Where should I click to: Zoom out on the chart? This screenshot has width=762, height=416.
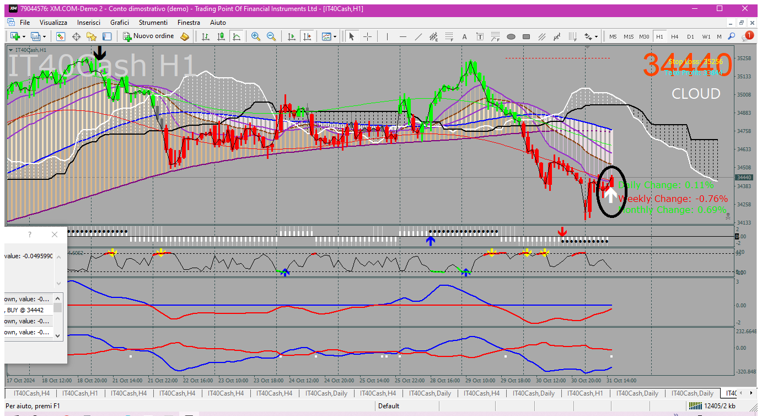271,36
